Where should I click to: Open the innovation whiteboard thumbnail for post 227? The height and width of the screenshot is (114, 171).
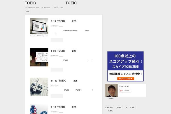coord(39,57)
